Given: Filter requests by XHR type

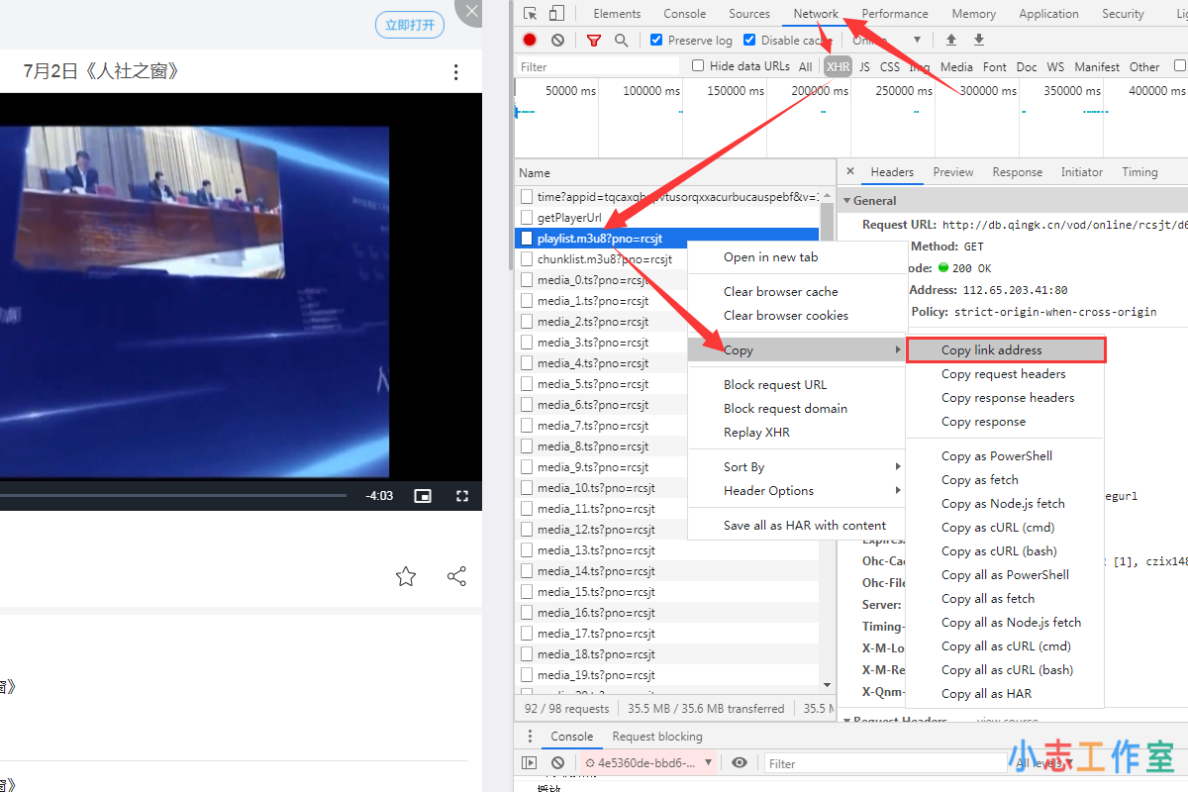Looking at the screenshot, I should pyautogui.click(x=839, y=67).
